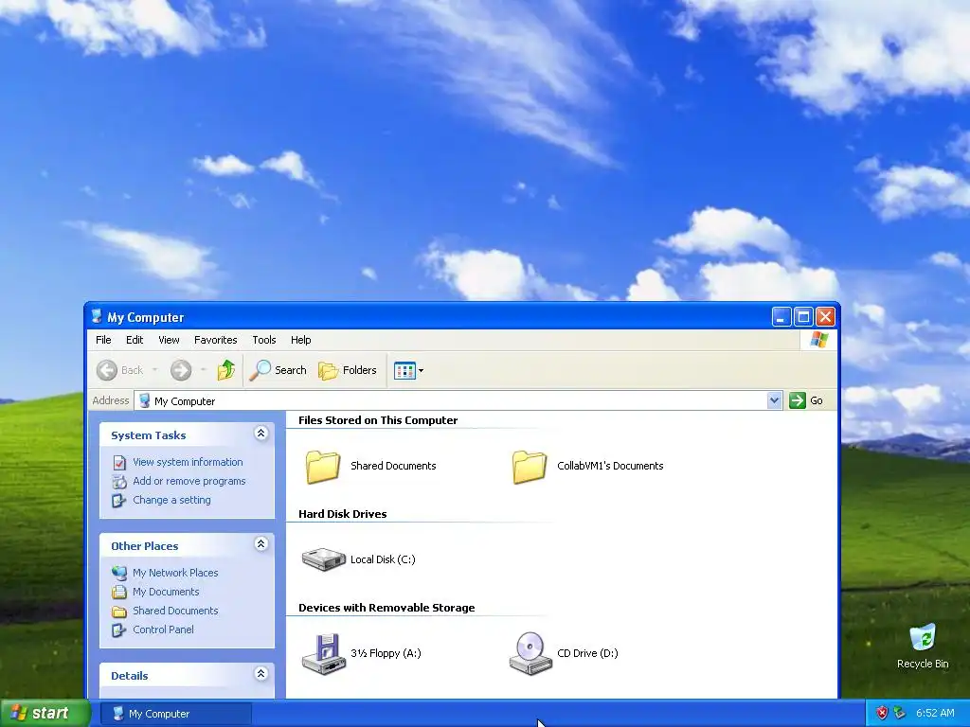The height and width of the screenshot is (727, 970).
Task: Open the Start menu
Action: point(45,713)
